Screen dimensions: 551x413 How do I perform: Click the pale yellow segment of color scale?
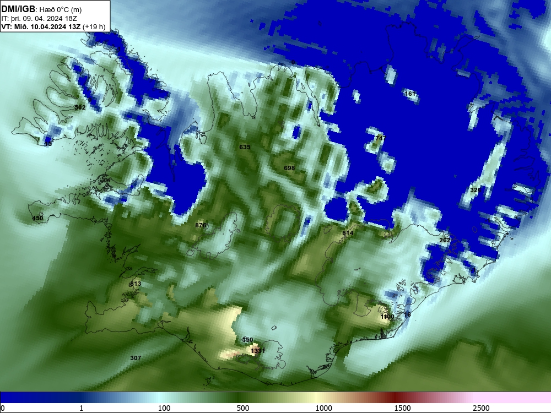tap(316, 398)
